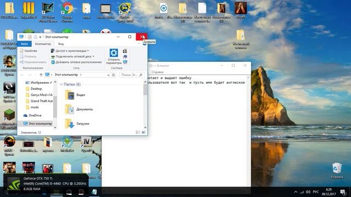Select the Видео folder
The width and height of the screenshot is (351, 197).
coord(75,95)
